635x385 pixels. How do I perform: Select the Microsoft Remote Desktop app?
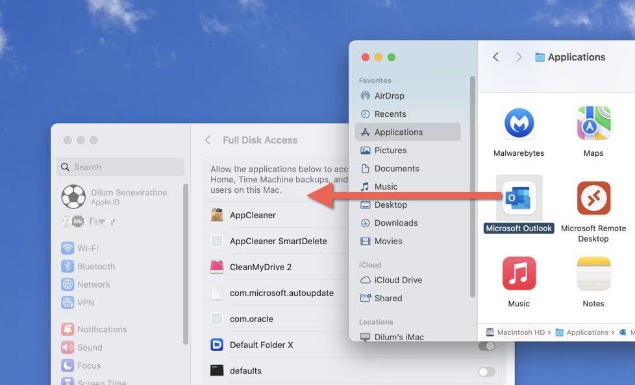[x=593, y=198]
